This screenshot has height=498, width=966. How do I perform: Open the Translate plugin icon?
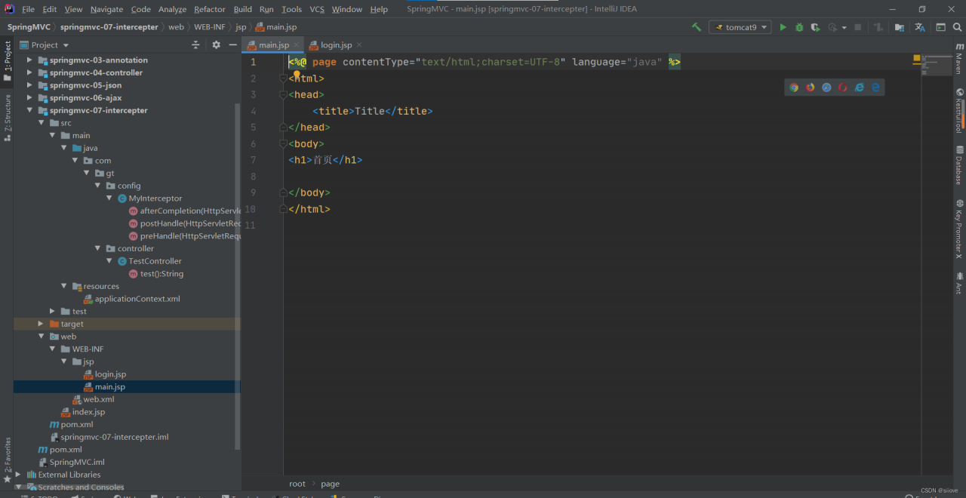pyautogui.click(x=920, y=27)
